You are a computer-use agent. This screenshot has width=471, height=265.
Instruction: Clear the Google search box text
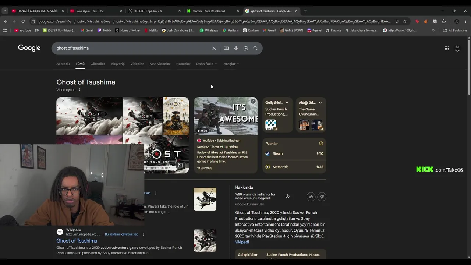tap(214, 48)
